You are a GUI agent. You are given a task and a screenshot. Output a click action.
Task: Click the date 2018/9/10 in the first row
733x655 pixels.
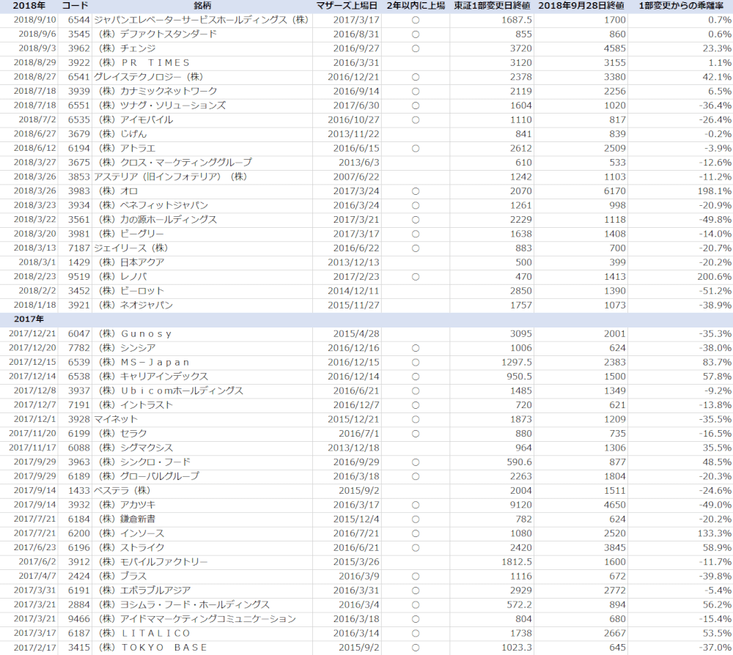tap(34, 20)
